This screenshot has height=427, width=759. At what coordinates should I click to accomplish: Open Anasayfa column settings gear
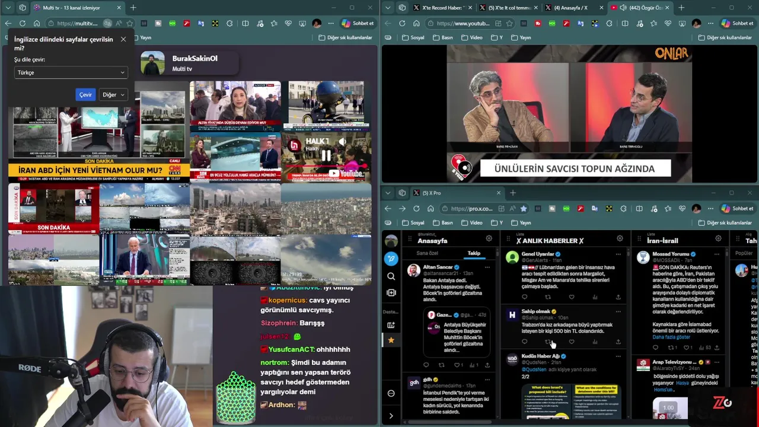click(489, 238)
